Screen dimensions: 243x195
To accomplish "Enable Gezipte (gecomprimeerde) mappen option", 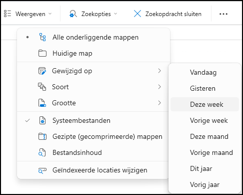I will point(92,136).
